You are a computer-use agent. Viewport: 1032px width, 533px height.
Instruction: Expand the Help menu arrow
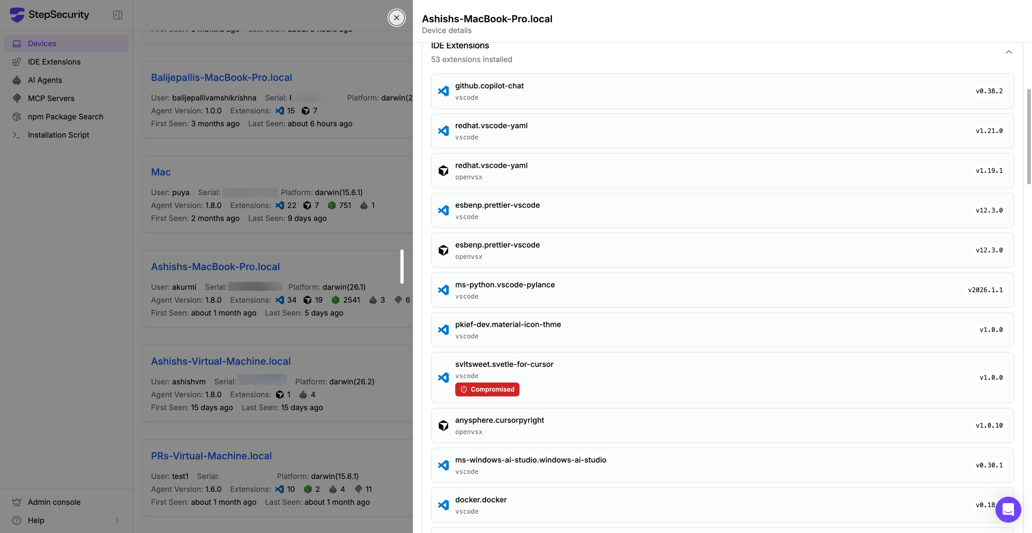pos(117,520)
